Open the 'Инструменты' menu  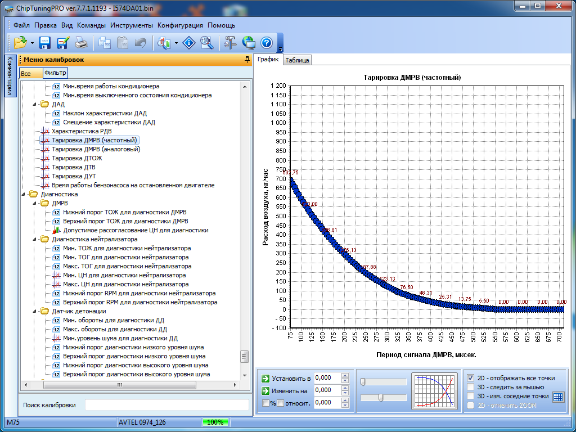coord(131,25)
